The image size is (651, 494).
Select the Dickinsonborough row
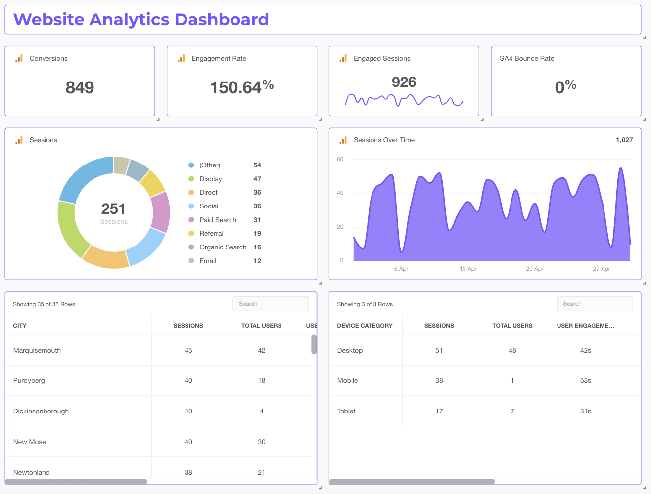click(x=158, y=411)
